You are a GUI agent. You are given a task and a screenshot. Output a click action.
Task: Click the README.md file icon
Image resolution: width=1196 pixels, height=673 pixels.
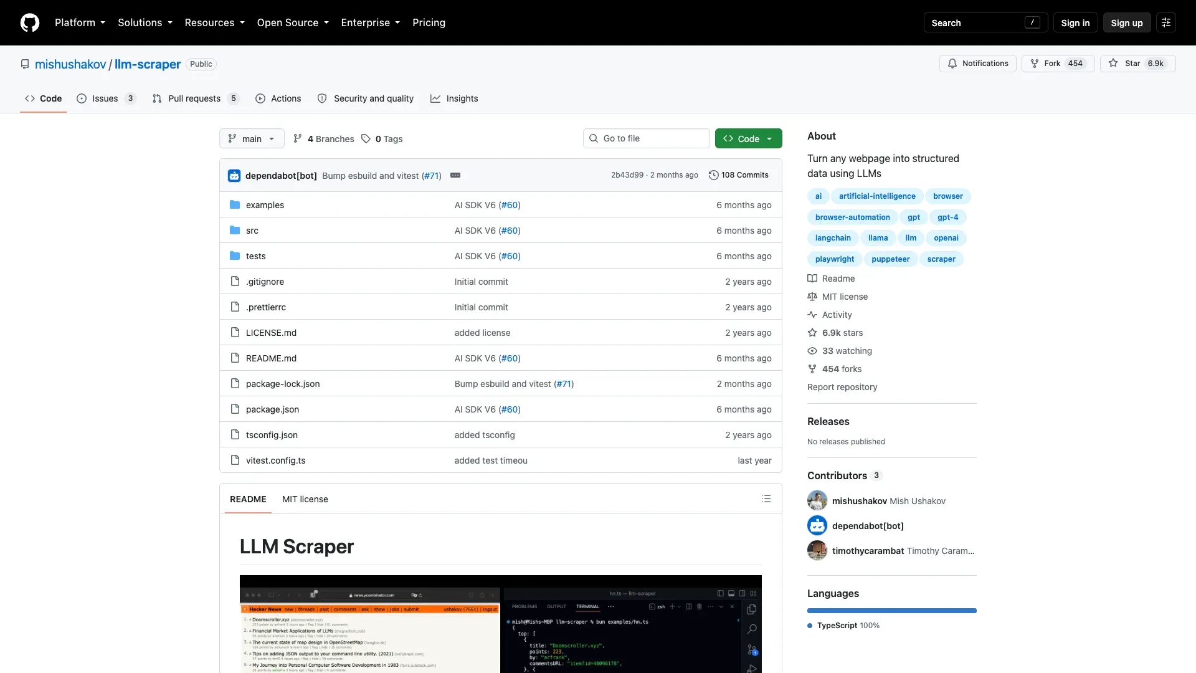tap(235, 358)
